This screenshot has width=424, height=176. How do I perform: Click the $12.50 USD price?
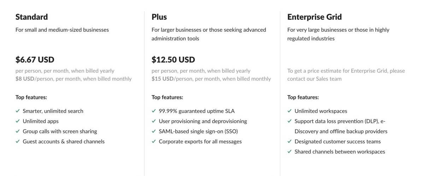[173, 60]
